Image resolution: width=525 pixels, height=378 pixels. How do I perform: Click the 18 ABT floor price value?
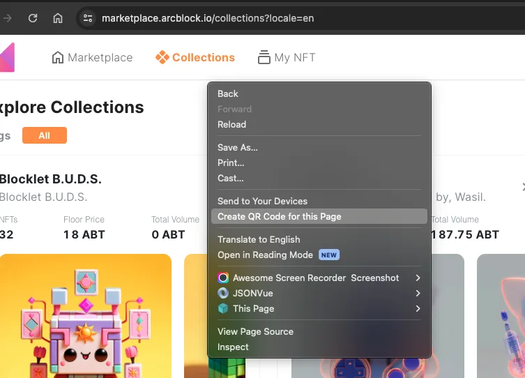point(84,234)
